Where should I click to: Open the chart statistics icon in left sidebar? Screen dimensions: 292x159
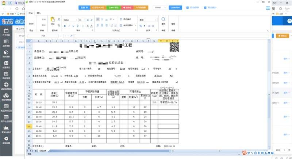pyautogui.click(x=6, y=128)
